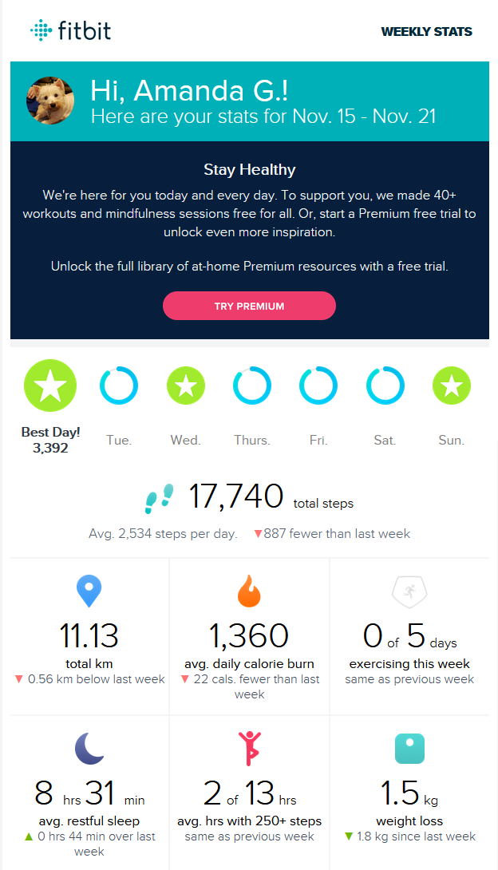Click the exercise runner shield icon
The image size is (498, 870).
pyautogui.click(x=409, y=592)
